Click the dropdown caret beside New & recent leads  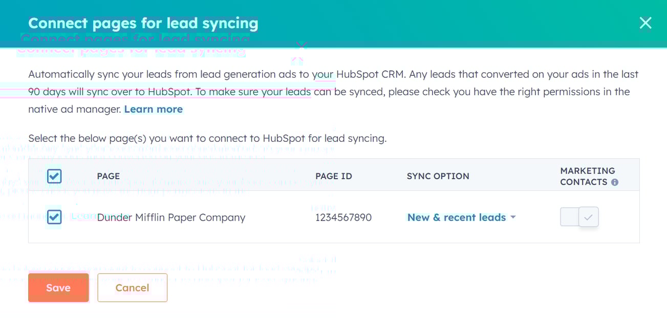(513, 217)
